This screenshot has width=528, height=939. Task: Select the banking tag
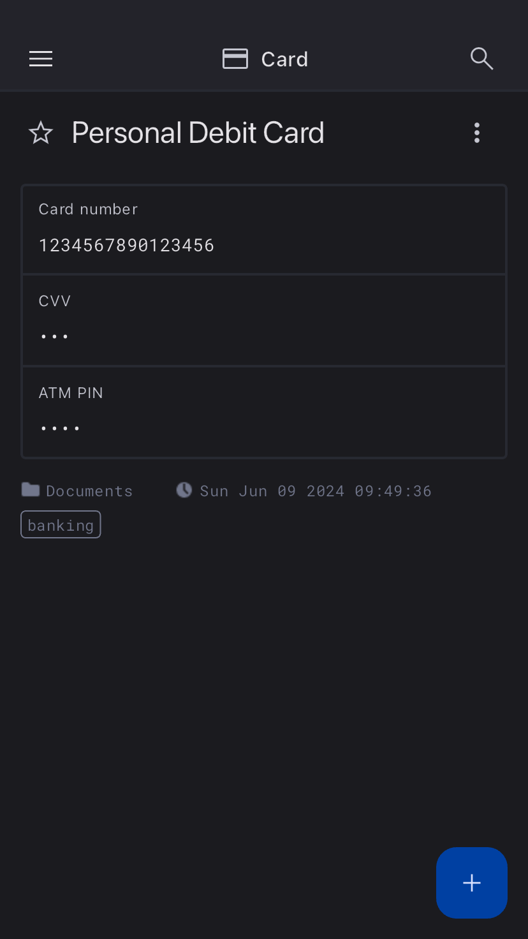pos(61,525)
